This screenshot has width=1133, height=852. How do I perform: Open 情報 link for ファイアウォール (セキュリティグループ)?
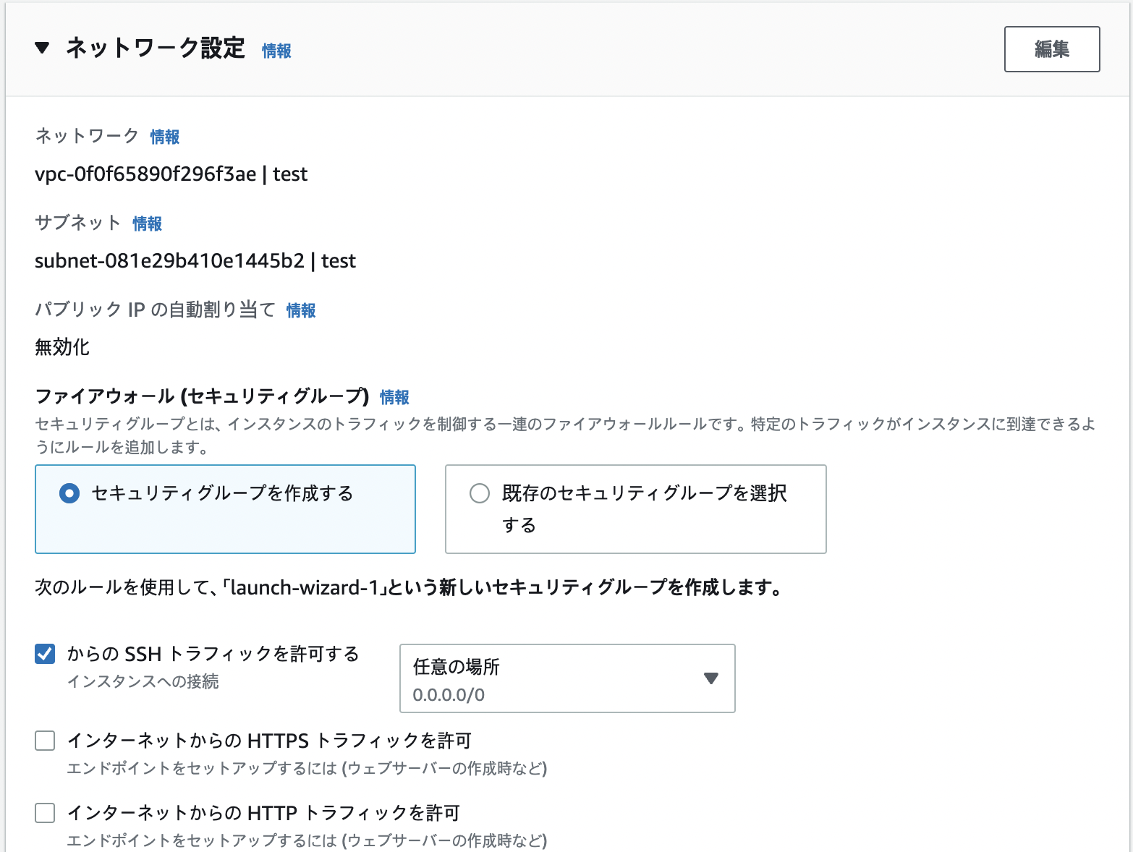[395, 397]
